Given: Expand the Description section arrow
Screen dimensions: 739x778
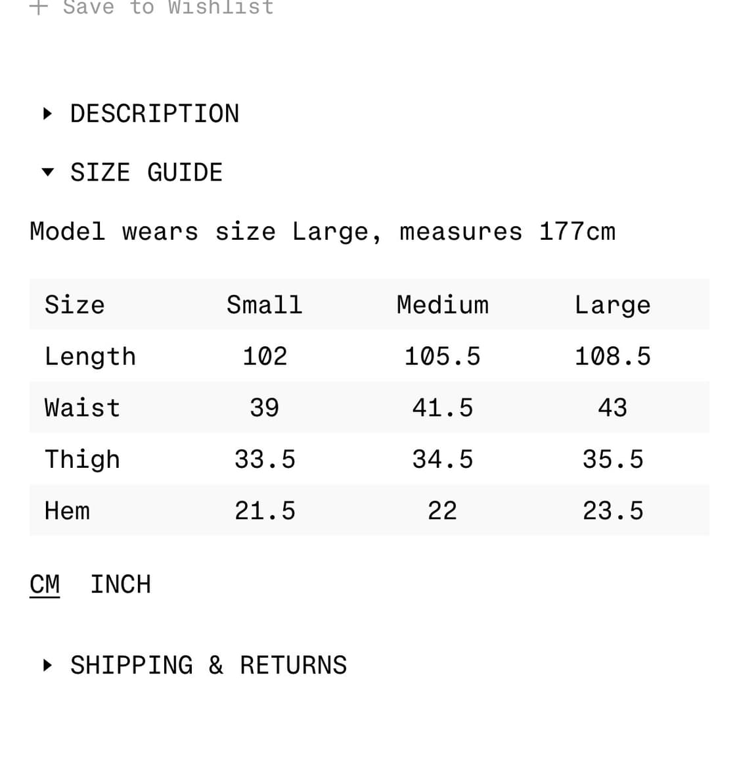Looking at the screenshot, I should pos(47,114).
